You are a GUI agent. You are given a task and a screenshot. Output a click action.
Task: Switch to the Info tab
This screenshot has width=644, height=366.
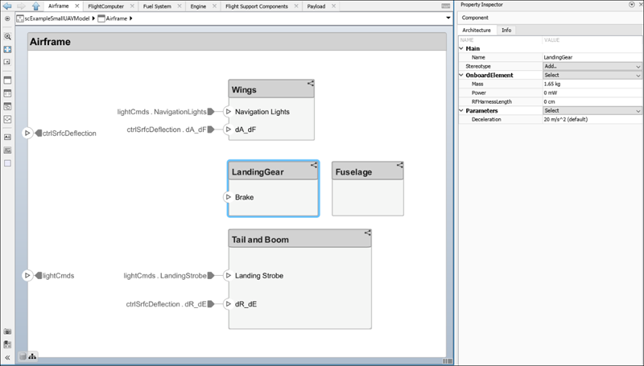click(x=506, y=30)
